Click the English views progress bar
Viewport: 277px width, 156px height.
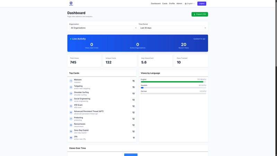[173, 82]
